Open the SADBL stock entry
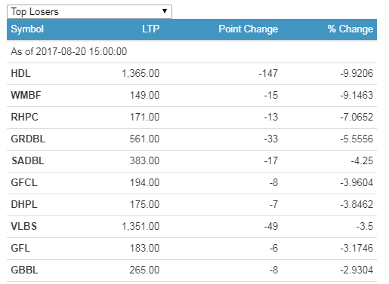 (x=28, y=161)
